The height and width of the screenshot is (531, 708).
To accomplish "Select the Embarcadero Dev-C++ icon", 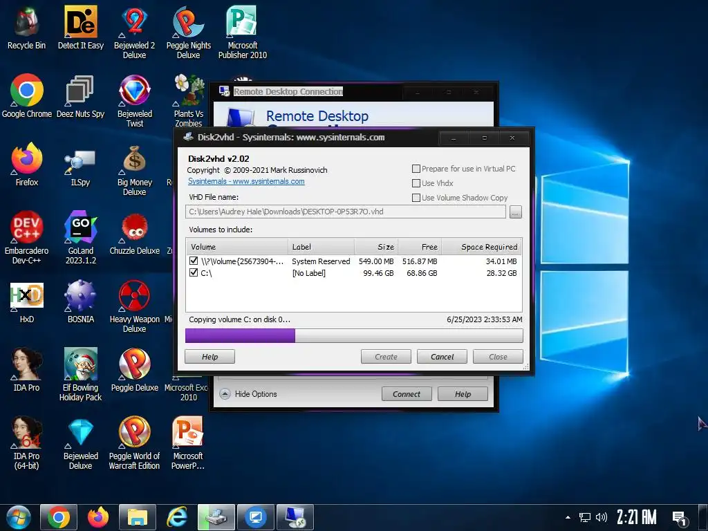I will [27, 238].
